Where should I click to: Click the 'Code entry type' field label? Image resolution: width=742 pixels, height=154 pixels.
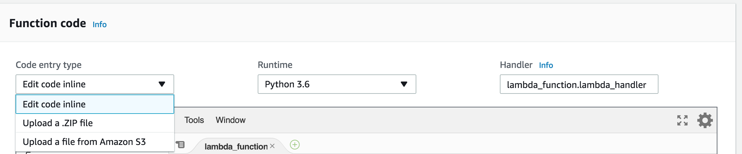[x=49, y=65]
